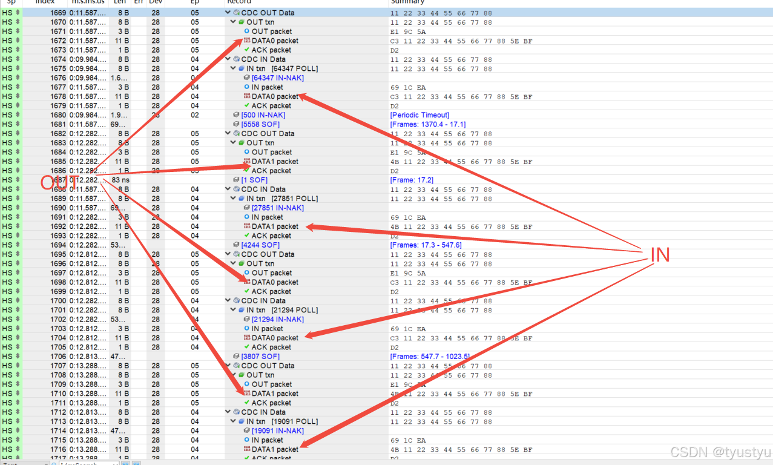This screenshot has height=465, width=773.
Task: Select the [Periodic Timeout] summary text
Action: coord(419,115)
